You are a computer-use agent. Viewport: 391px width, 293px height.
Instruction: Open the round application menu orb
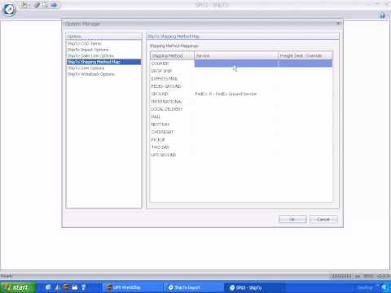pos(9,10)
